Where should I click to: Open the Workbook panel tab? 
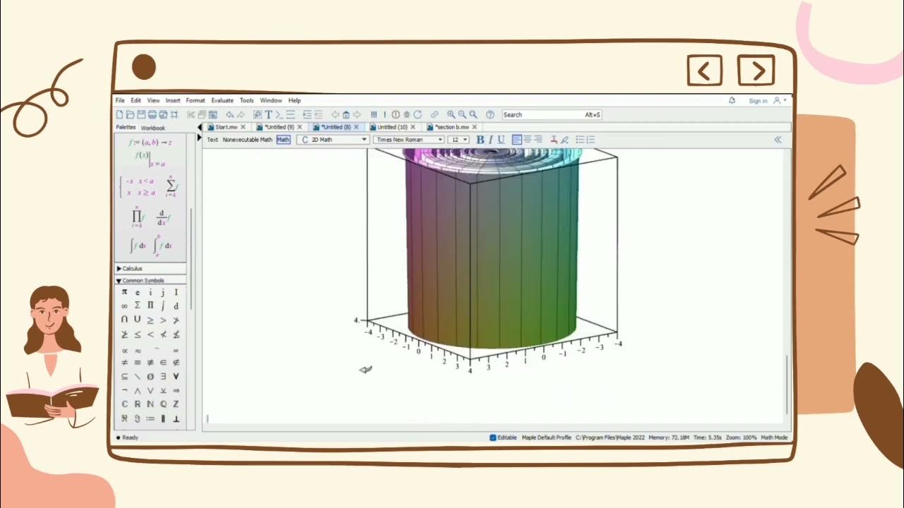(x=153, y=128)
